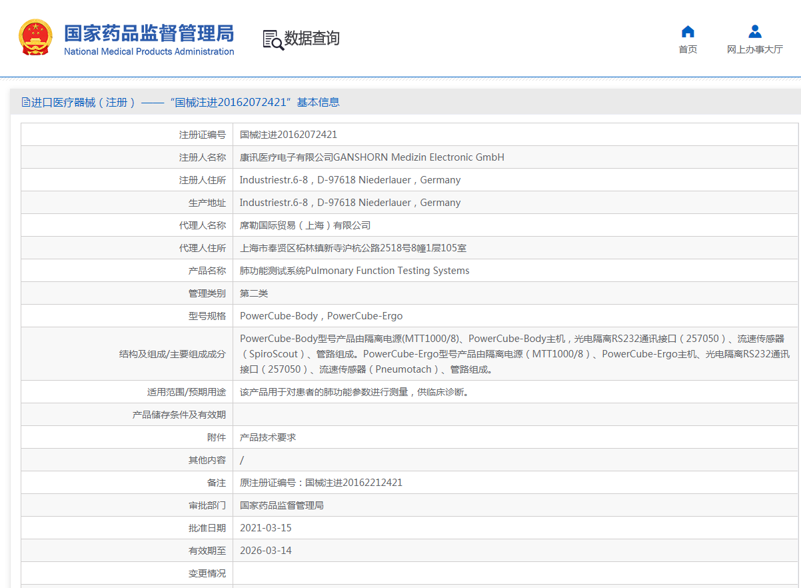Select the 原注册证编号 remark value
Screen dimensions: 801x588
point(321,483)
